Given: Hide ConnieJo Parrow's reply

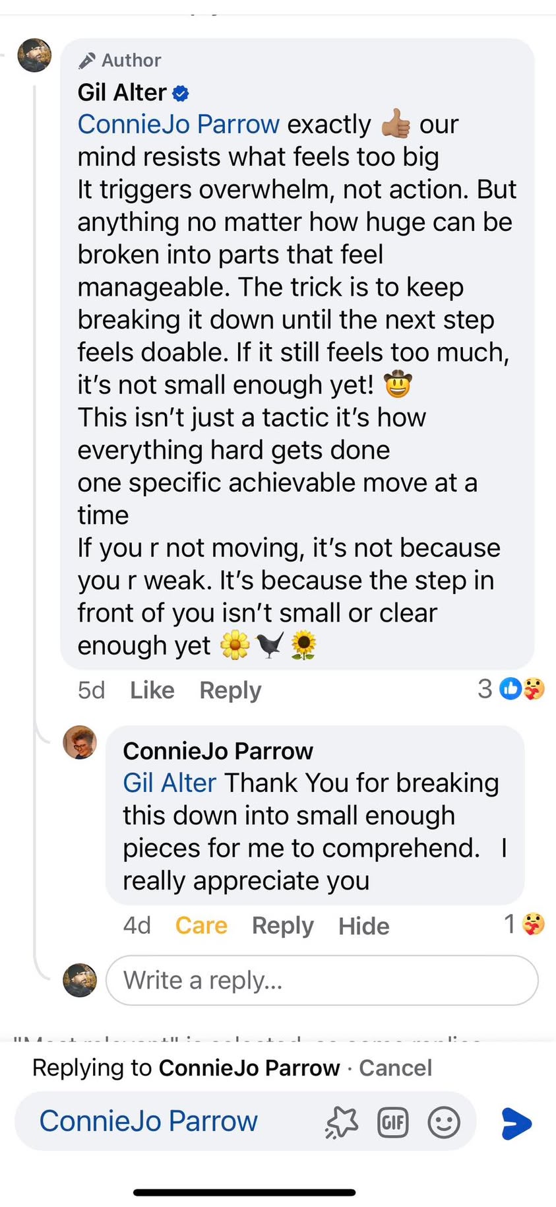Looking at the screenshot, I should [363, 926].
